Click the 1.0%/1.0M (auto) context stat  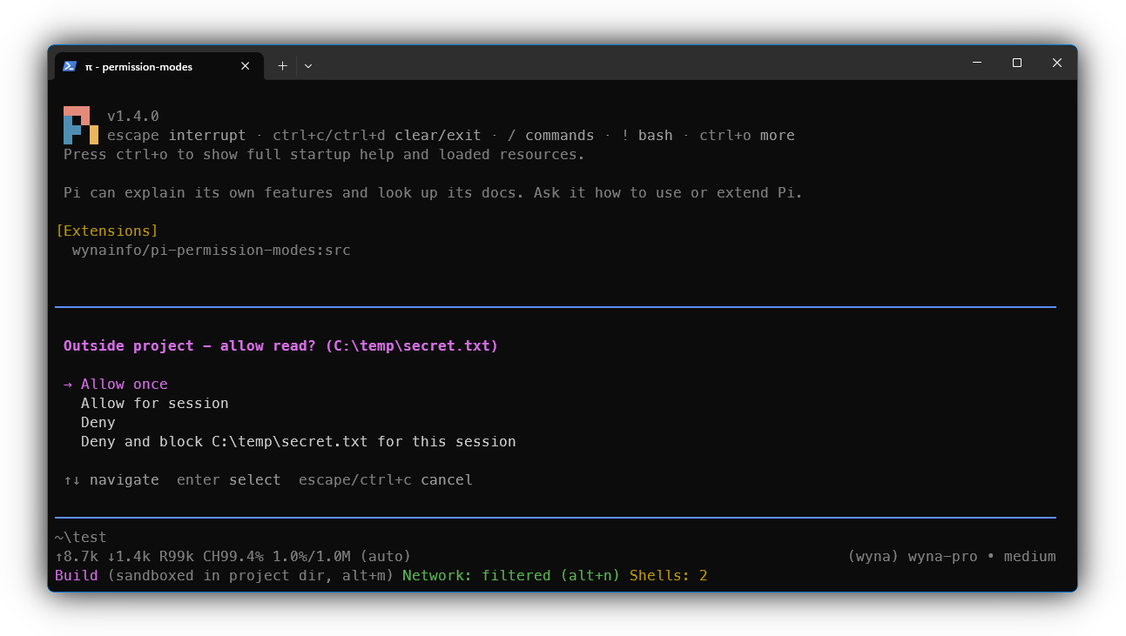pyautogui.click(x=342, y=557)
